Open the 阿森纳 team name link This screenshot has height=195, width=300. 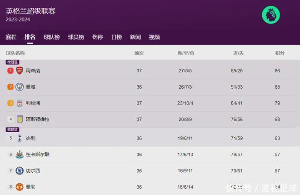coord(33,71)
